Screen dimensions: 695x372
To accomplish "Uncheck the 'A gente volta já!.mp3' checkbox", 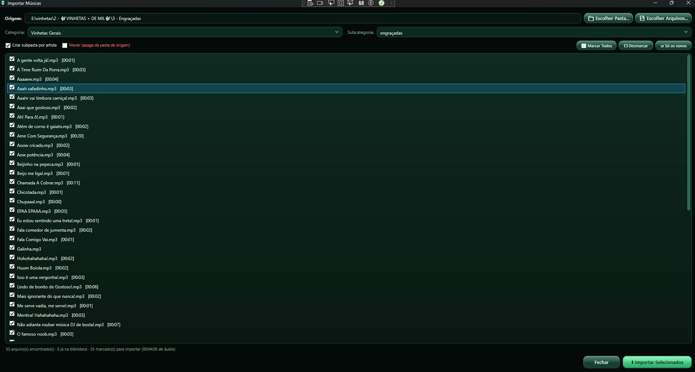I will click(x=12, y=59).
